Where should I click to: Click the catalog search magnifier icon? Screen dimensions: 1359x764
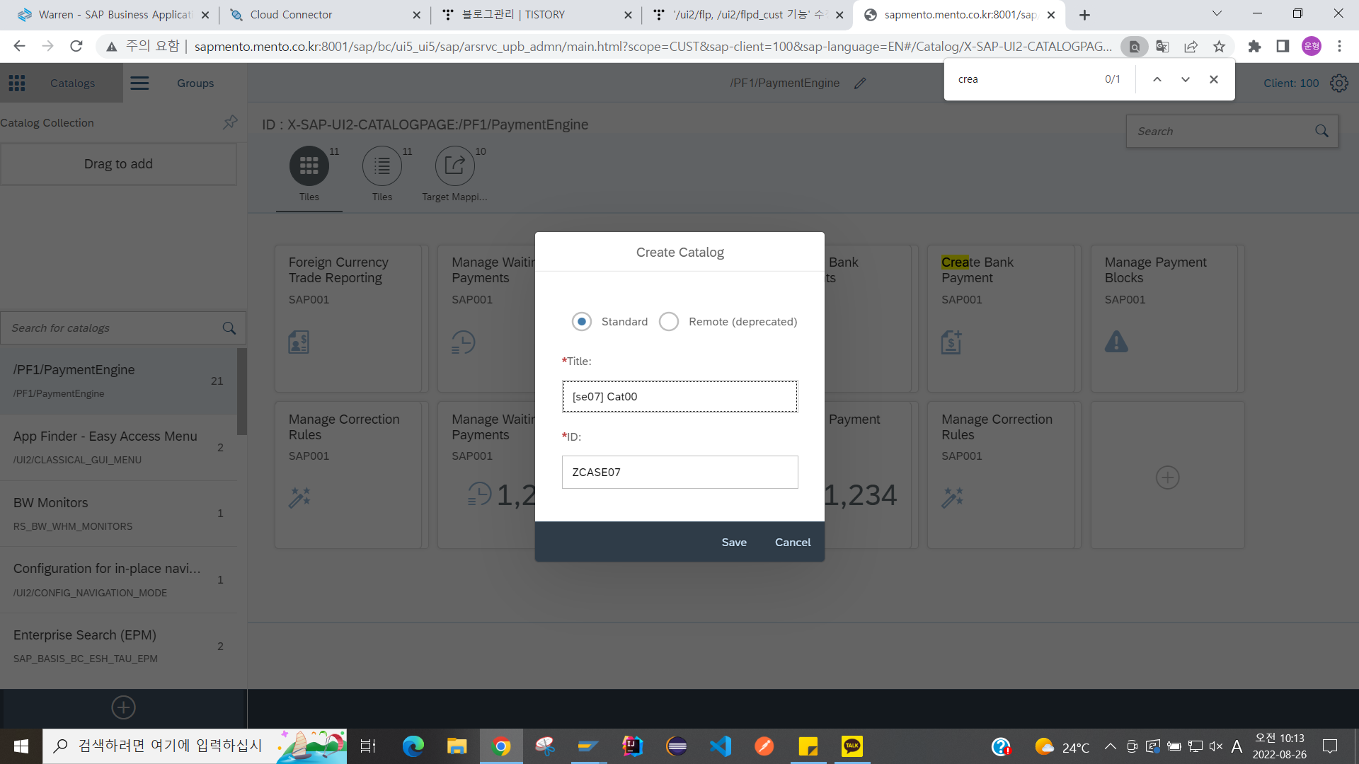(229, 328)
